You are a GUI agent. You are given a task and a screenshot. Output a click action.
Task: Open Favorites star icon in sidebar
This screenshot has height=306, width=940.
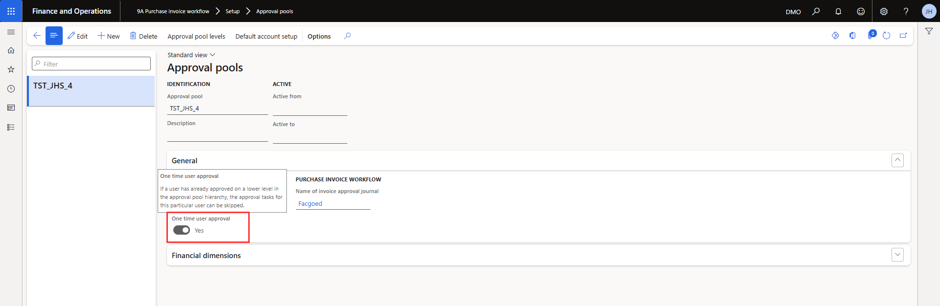[x=11, y=69]
